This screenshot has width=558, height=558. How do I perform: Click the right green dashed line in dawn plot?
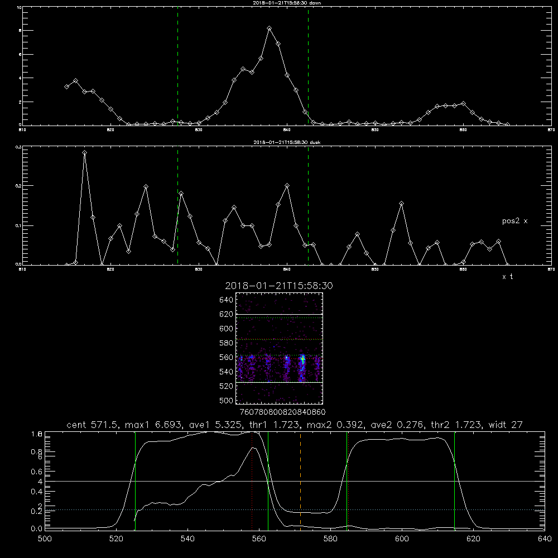tap(308, 66)
